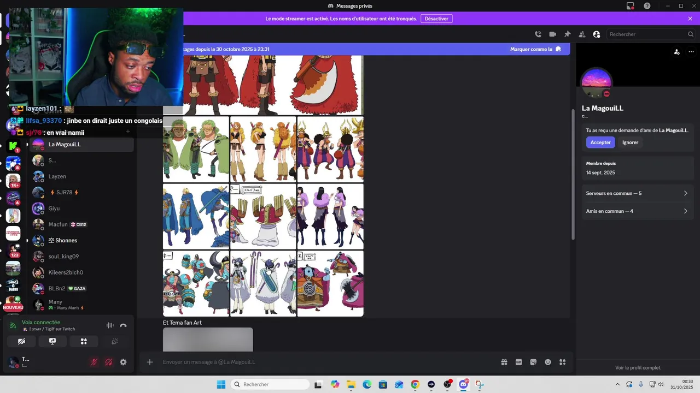Open the inbox icon in title bar

pos(631,6)
